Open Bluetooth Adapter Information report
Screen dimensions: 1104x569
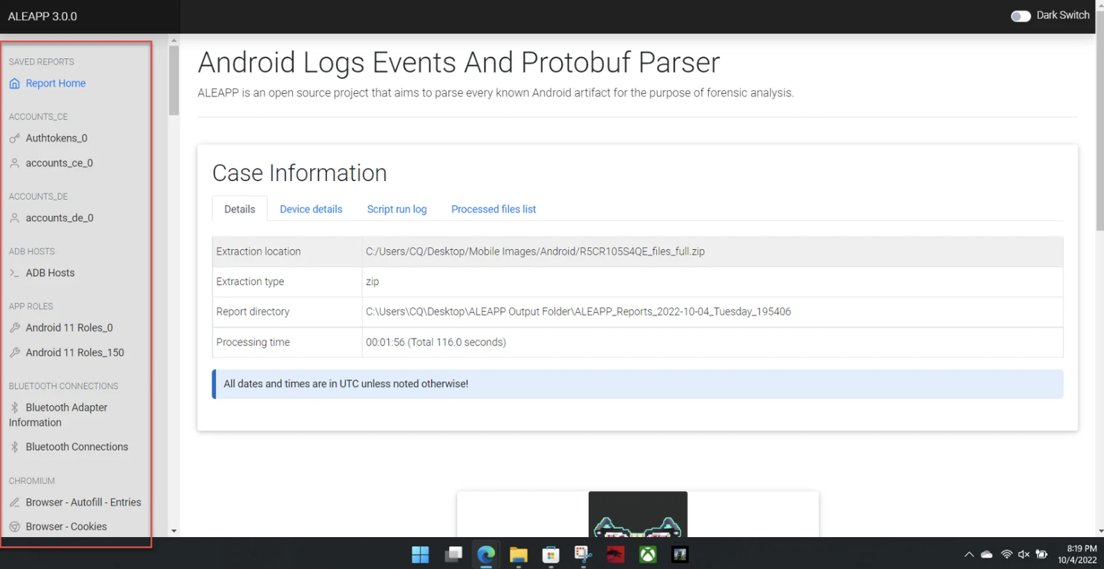coord(58,415)
